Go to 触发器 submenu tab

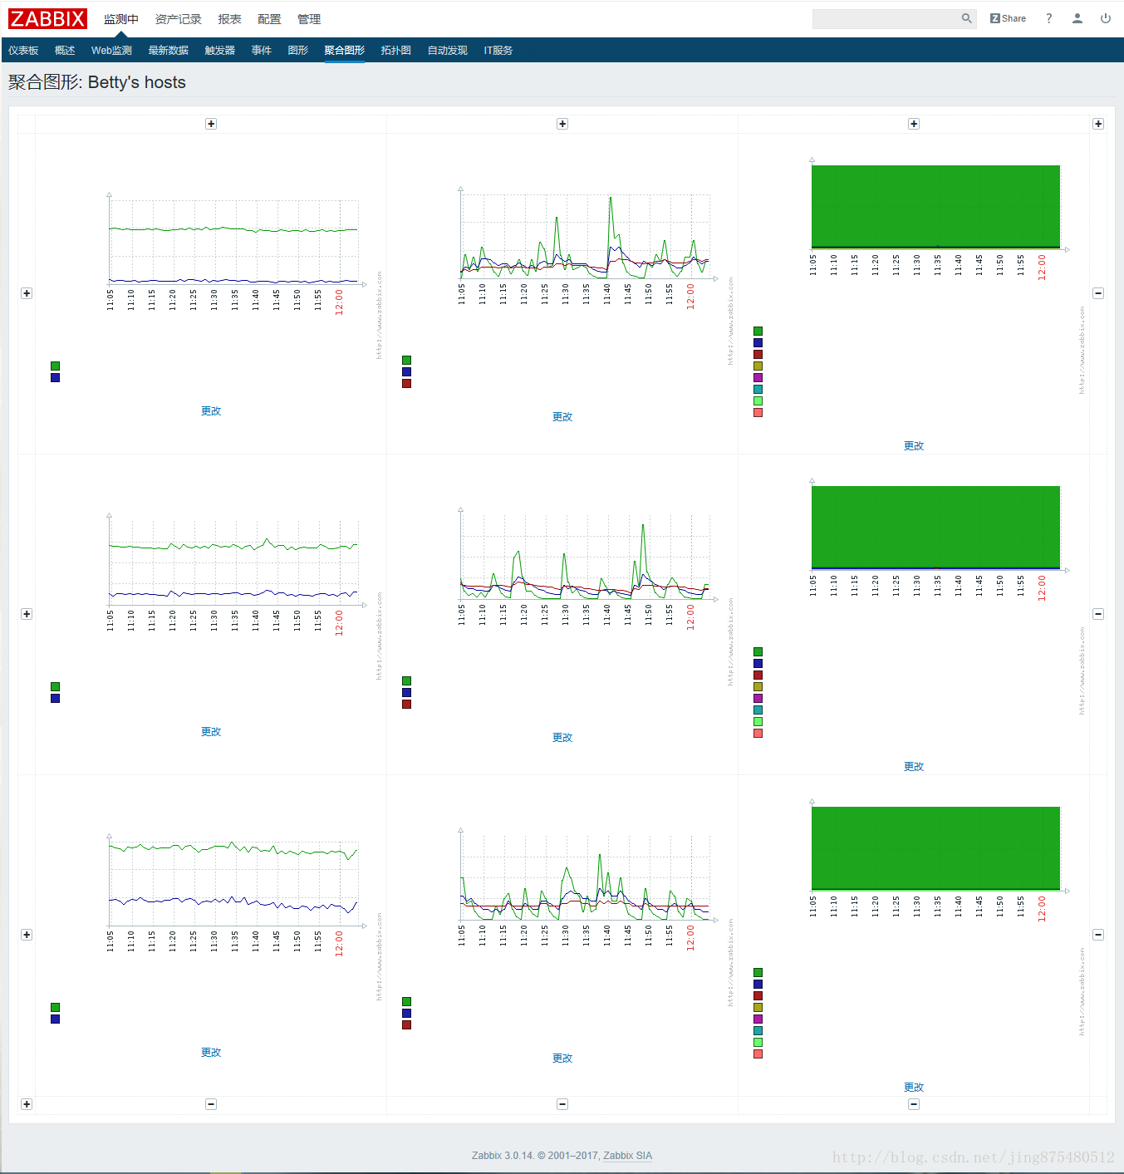[x=220, y=51]
